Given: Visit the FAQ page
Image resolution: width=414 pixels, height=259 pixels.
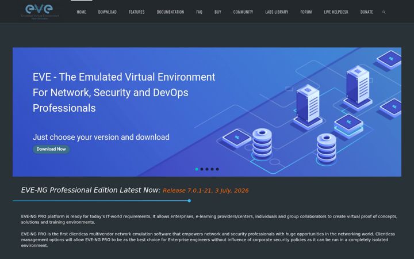Looking at the screenshot, I should point(200,12).
